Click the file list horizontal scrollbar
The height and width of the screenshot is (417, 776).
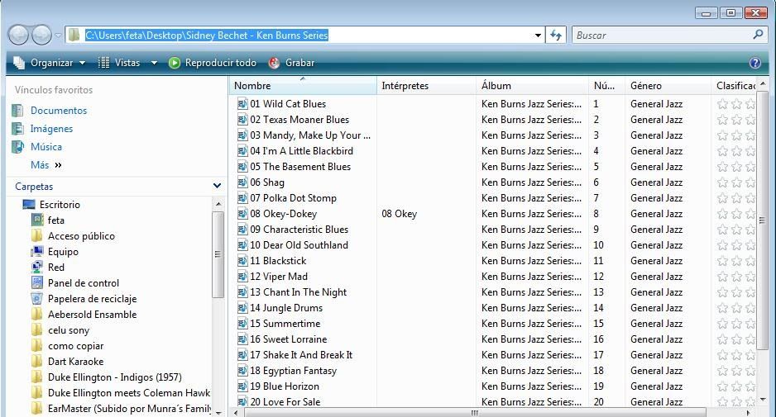coord(475,413)
